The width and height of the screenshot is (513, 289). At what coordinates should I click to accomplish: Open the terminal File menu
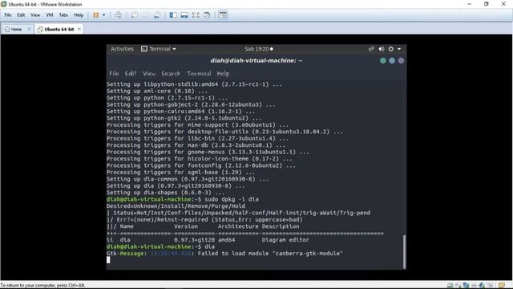pyautogui.click(x=114, y=74)
